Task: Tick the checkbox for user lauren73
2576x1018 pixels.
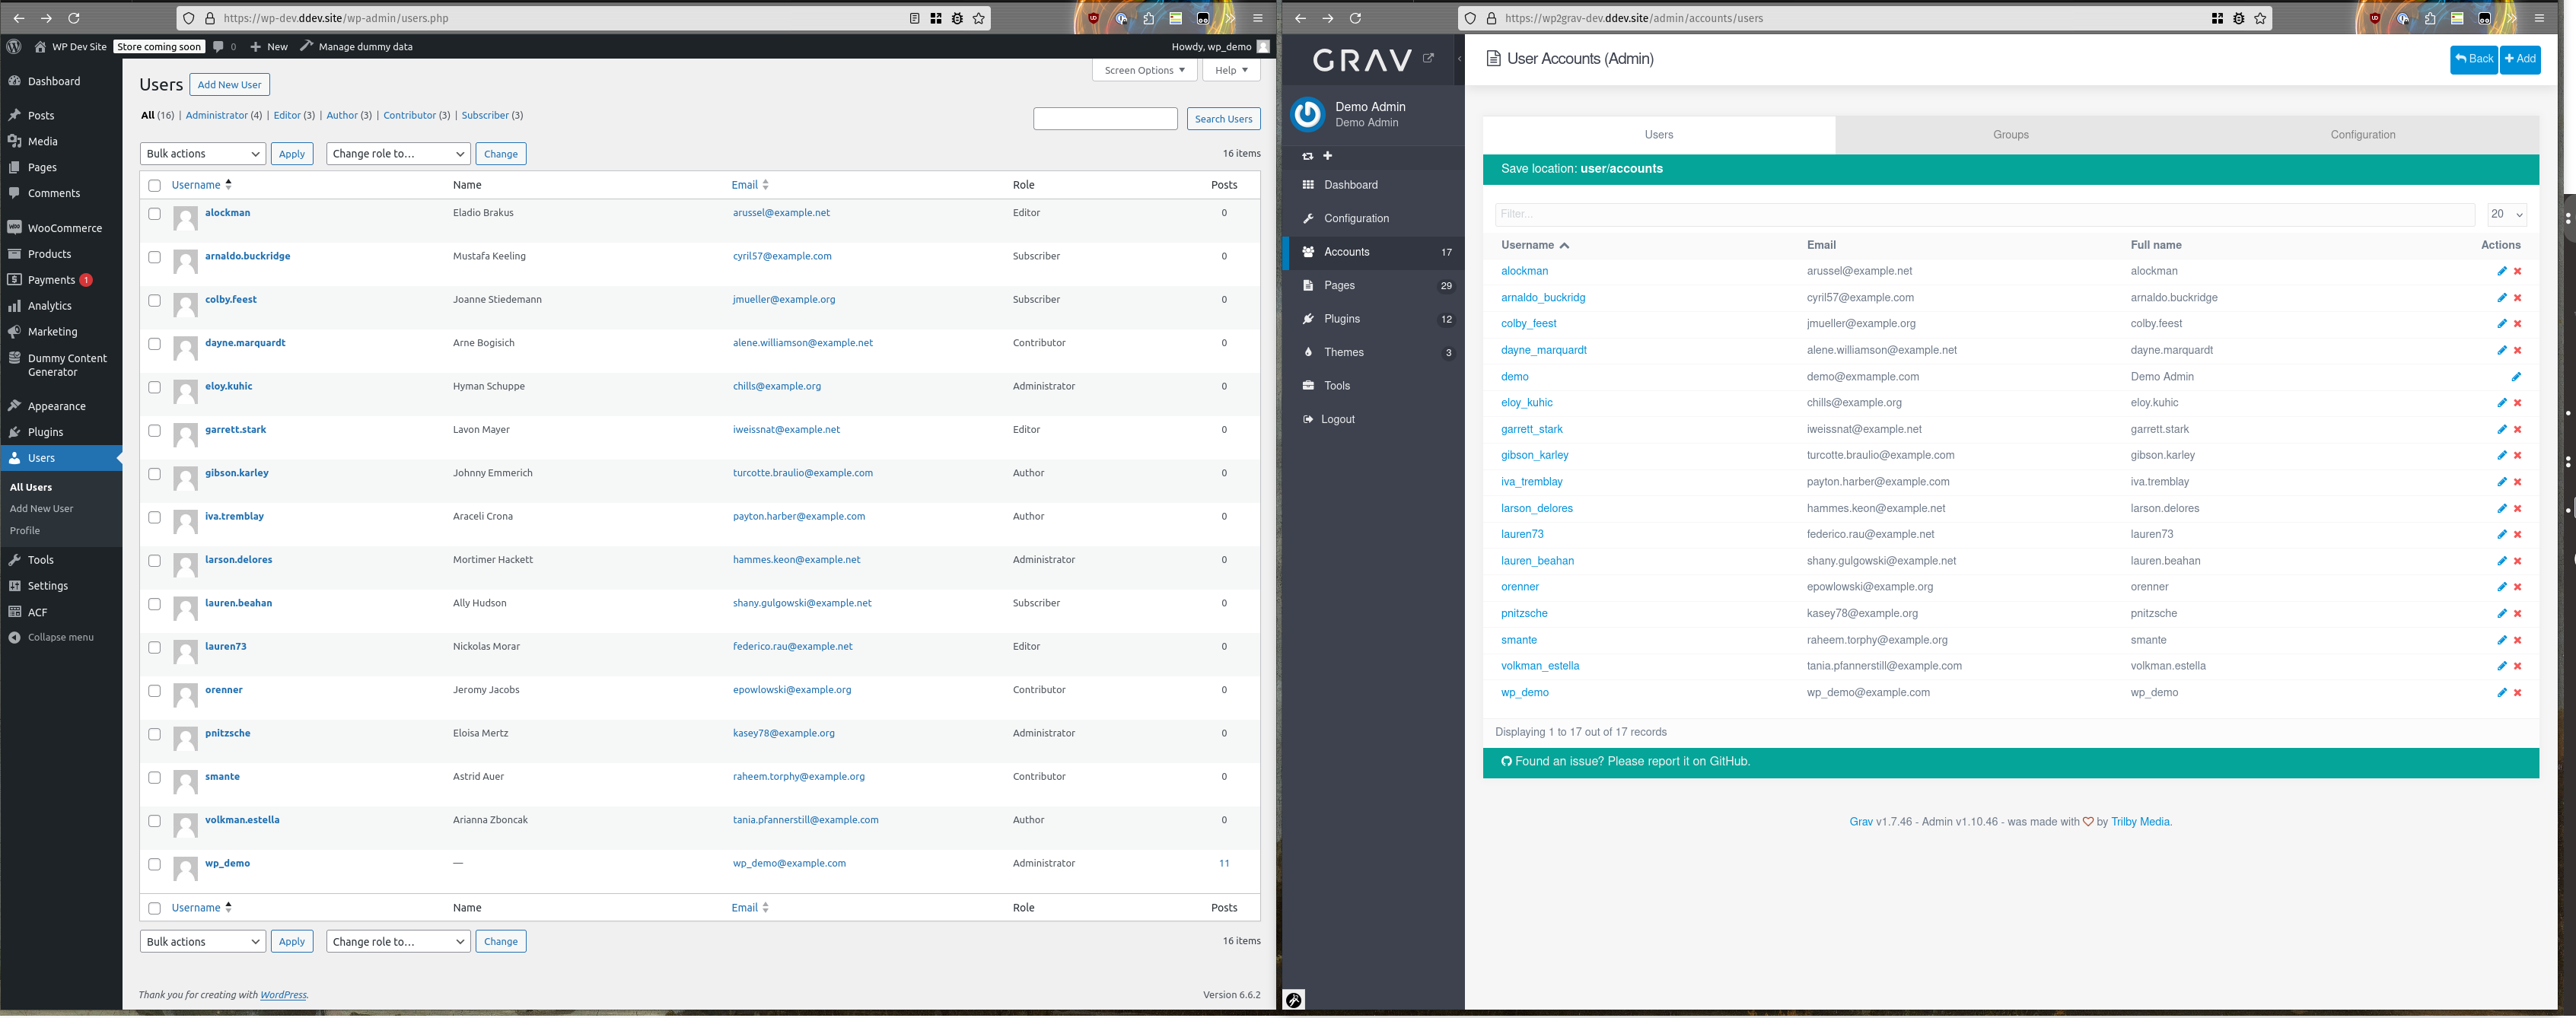Action: click(x=154, y=647)
